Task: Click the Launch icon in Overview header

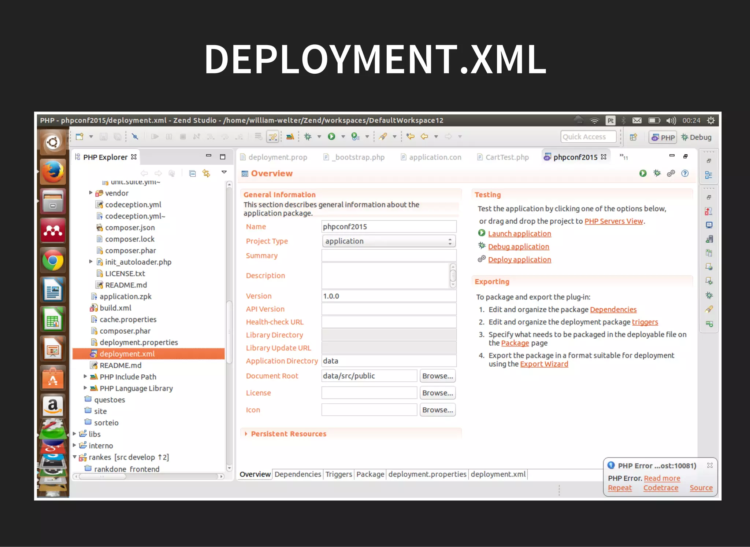Action: coord(643,173)
